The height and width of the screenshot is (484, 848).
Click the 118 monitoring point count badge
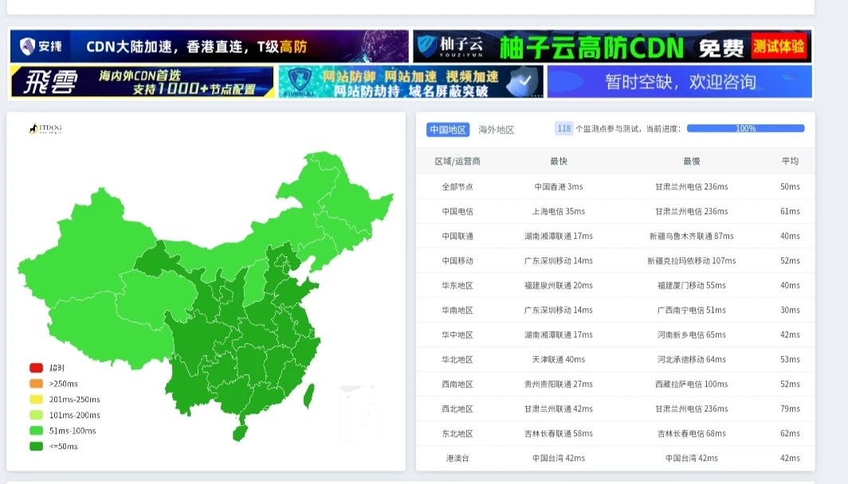[563, 129]
